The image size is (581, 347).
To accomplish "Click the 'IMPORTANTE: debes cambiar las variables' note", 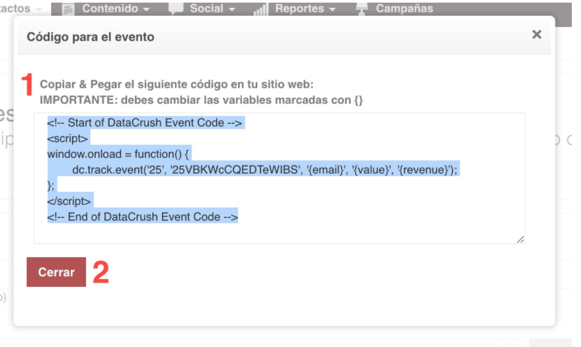I will tap(201, 100).
